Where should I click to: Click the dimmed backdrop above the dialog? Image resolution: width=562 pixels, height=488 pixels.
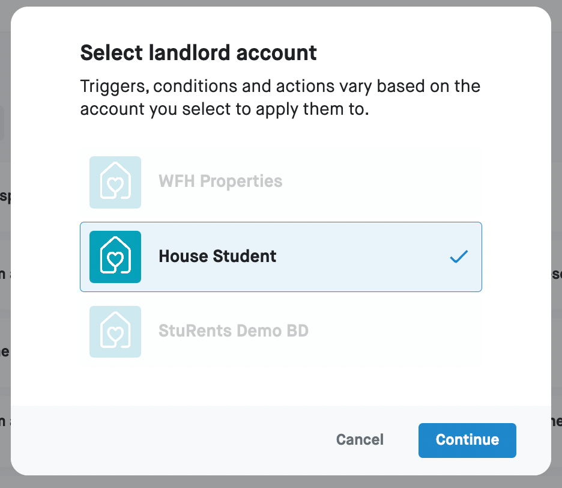coord(281,3)
